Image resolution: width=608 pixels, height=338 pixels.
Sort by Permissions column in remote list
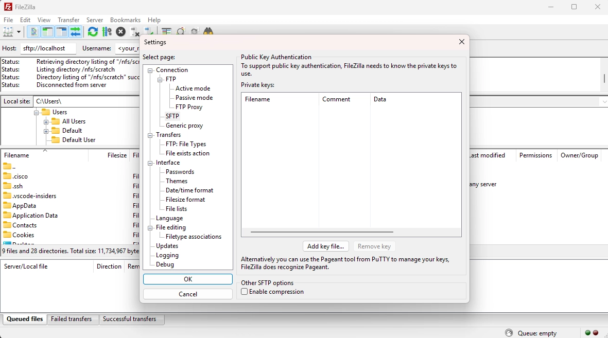[535, 155]
